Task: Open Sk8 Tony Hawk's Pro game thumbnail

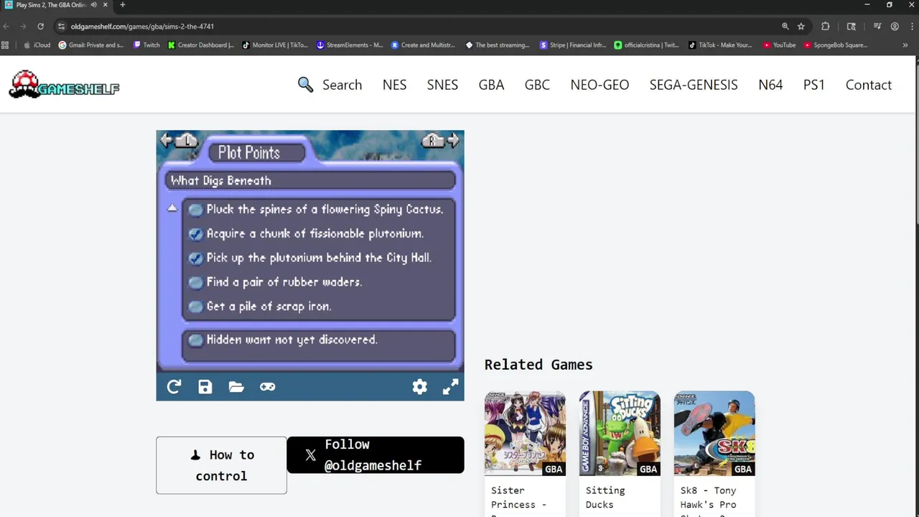Action: coord(714,433)
